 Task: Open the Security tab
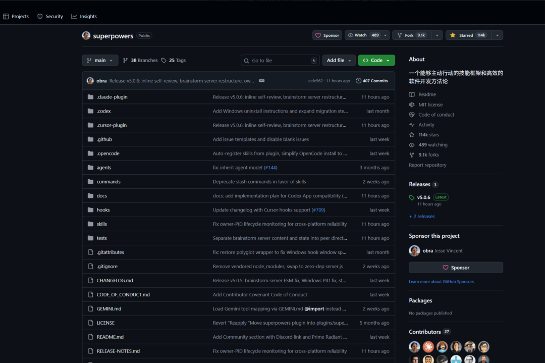click(x=50, y=16)
